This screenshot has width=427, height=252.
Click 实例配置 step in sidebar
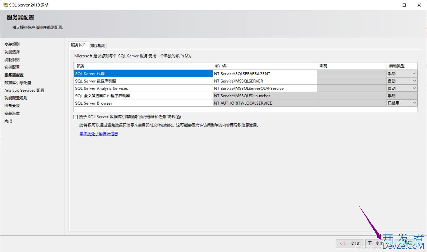click(x=12, y=67)
